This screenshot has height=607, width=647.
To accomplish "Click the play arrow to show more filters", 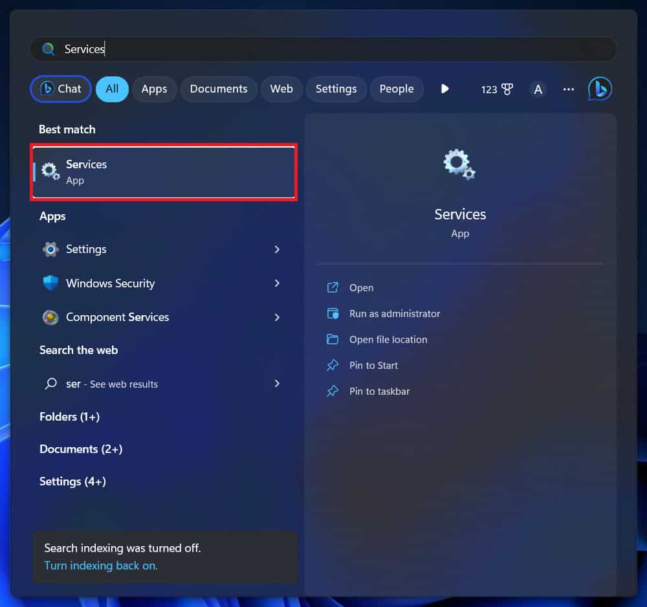I will (445, 89).
